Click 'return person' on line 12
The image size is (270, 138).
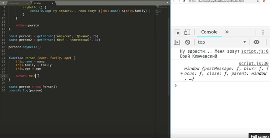(x=27, y=25)
